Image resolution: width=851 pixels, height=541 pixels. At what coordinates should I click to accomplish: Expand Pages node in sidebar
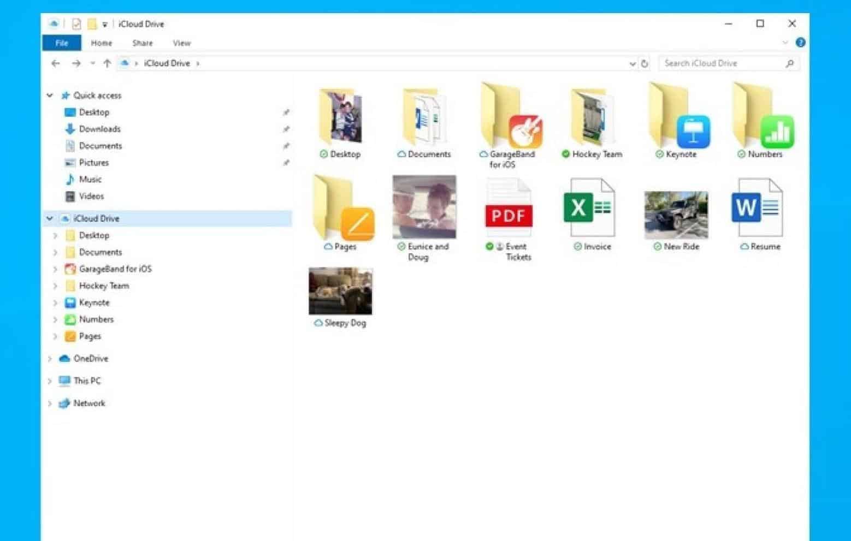point(55,336)
